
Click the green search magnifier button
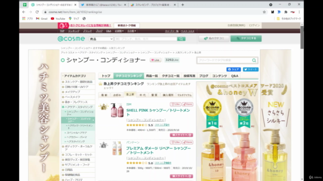point(181,39)
